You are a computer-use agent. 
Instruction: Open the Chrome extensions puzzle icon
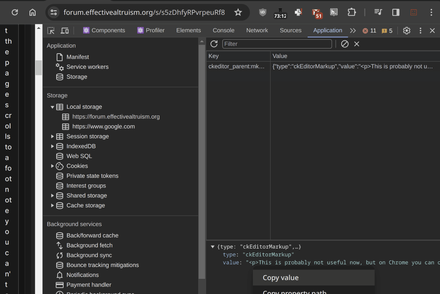[352, 12]
